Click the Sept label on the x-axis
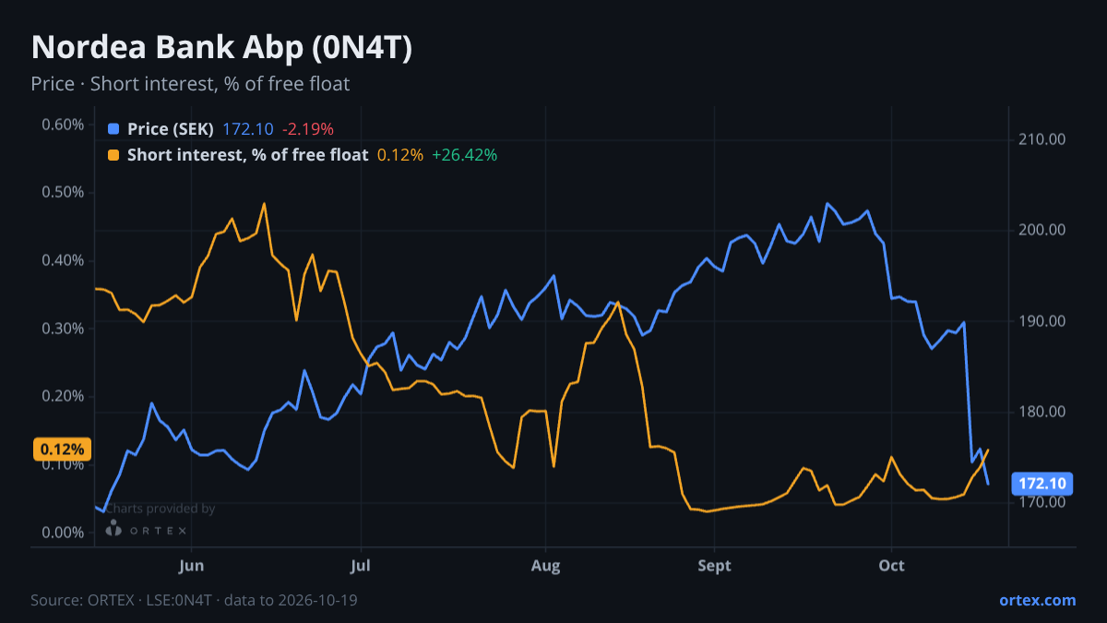This screenshot has width=1107, height=623. 714,565
